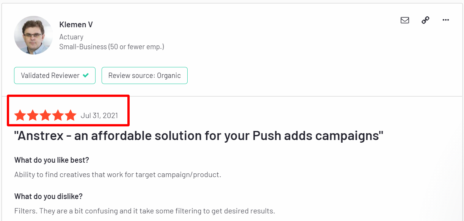Click the Validated Reviewer badge
The height and width of the screenshot is (221, 464).
(x=55, y=75)
